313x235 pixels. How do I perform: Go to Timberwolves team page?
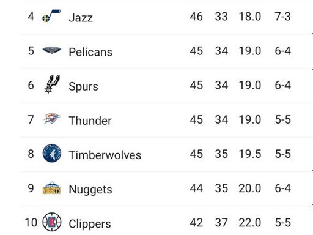coord(105,155)
